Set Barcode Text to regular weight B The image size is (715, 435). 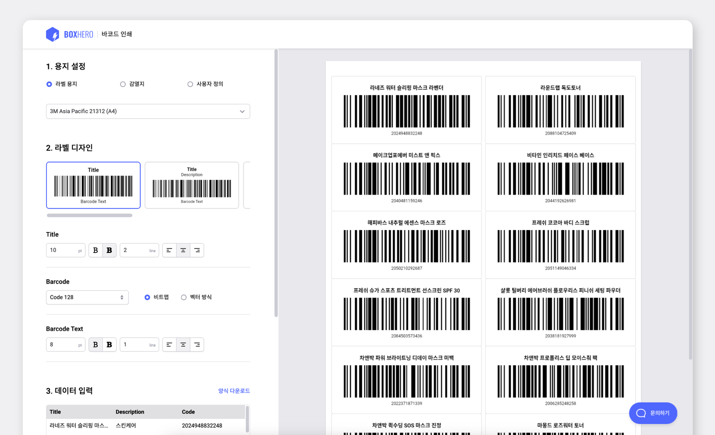[x=95, y=344]
